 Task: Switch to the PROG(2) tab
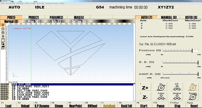(x=34, y=17)
